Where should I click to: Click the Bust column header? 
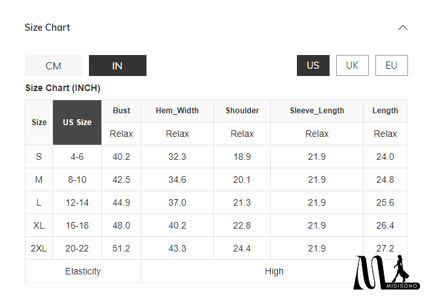tap(122, 111)
